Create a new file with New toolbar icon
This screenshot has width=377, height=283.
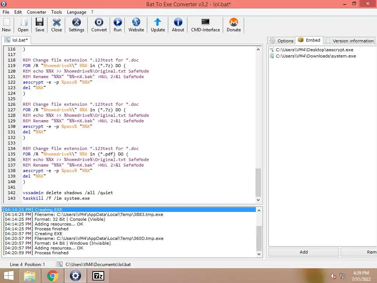tap(7, 25)
